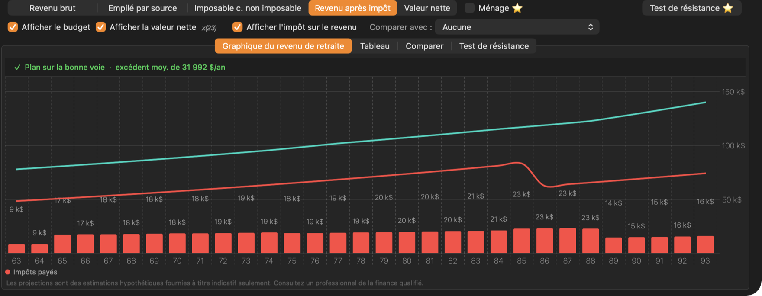Click the tax bar for age 93
Viewport: 762px width, 296px height.
tap(705, 245)
